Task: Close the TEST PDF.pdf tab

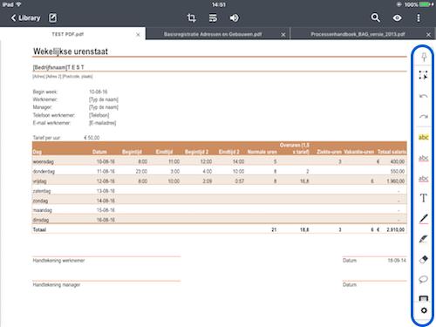Action: coord(138,35)
